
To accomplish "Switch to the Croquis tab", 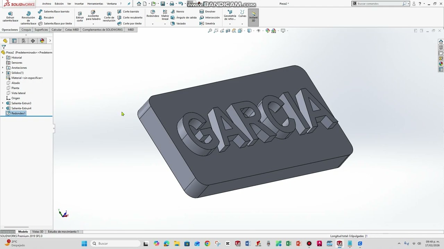I will [26, 30].
